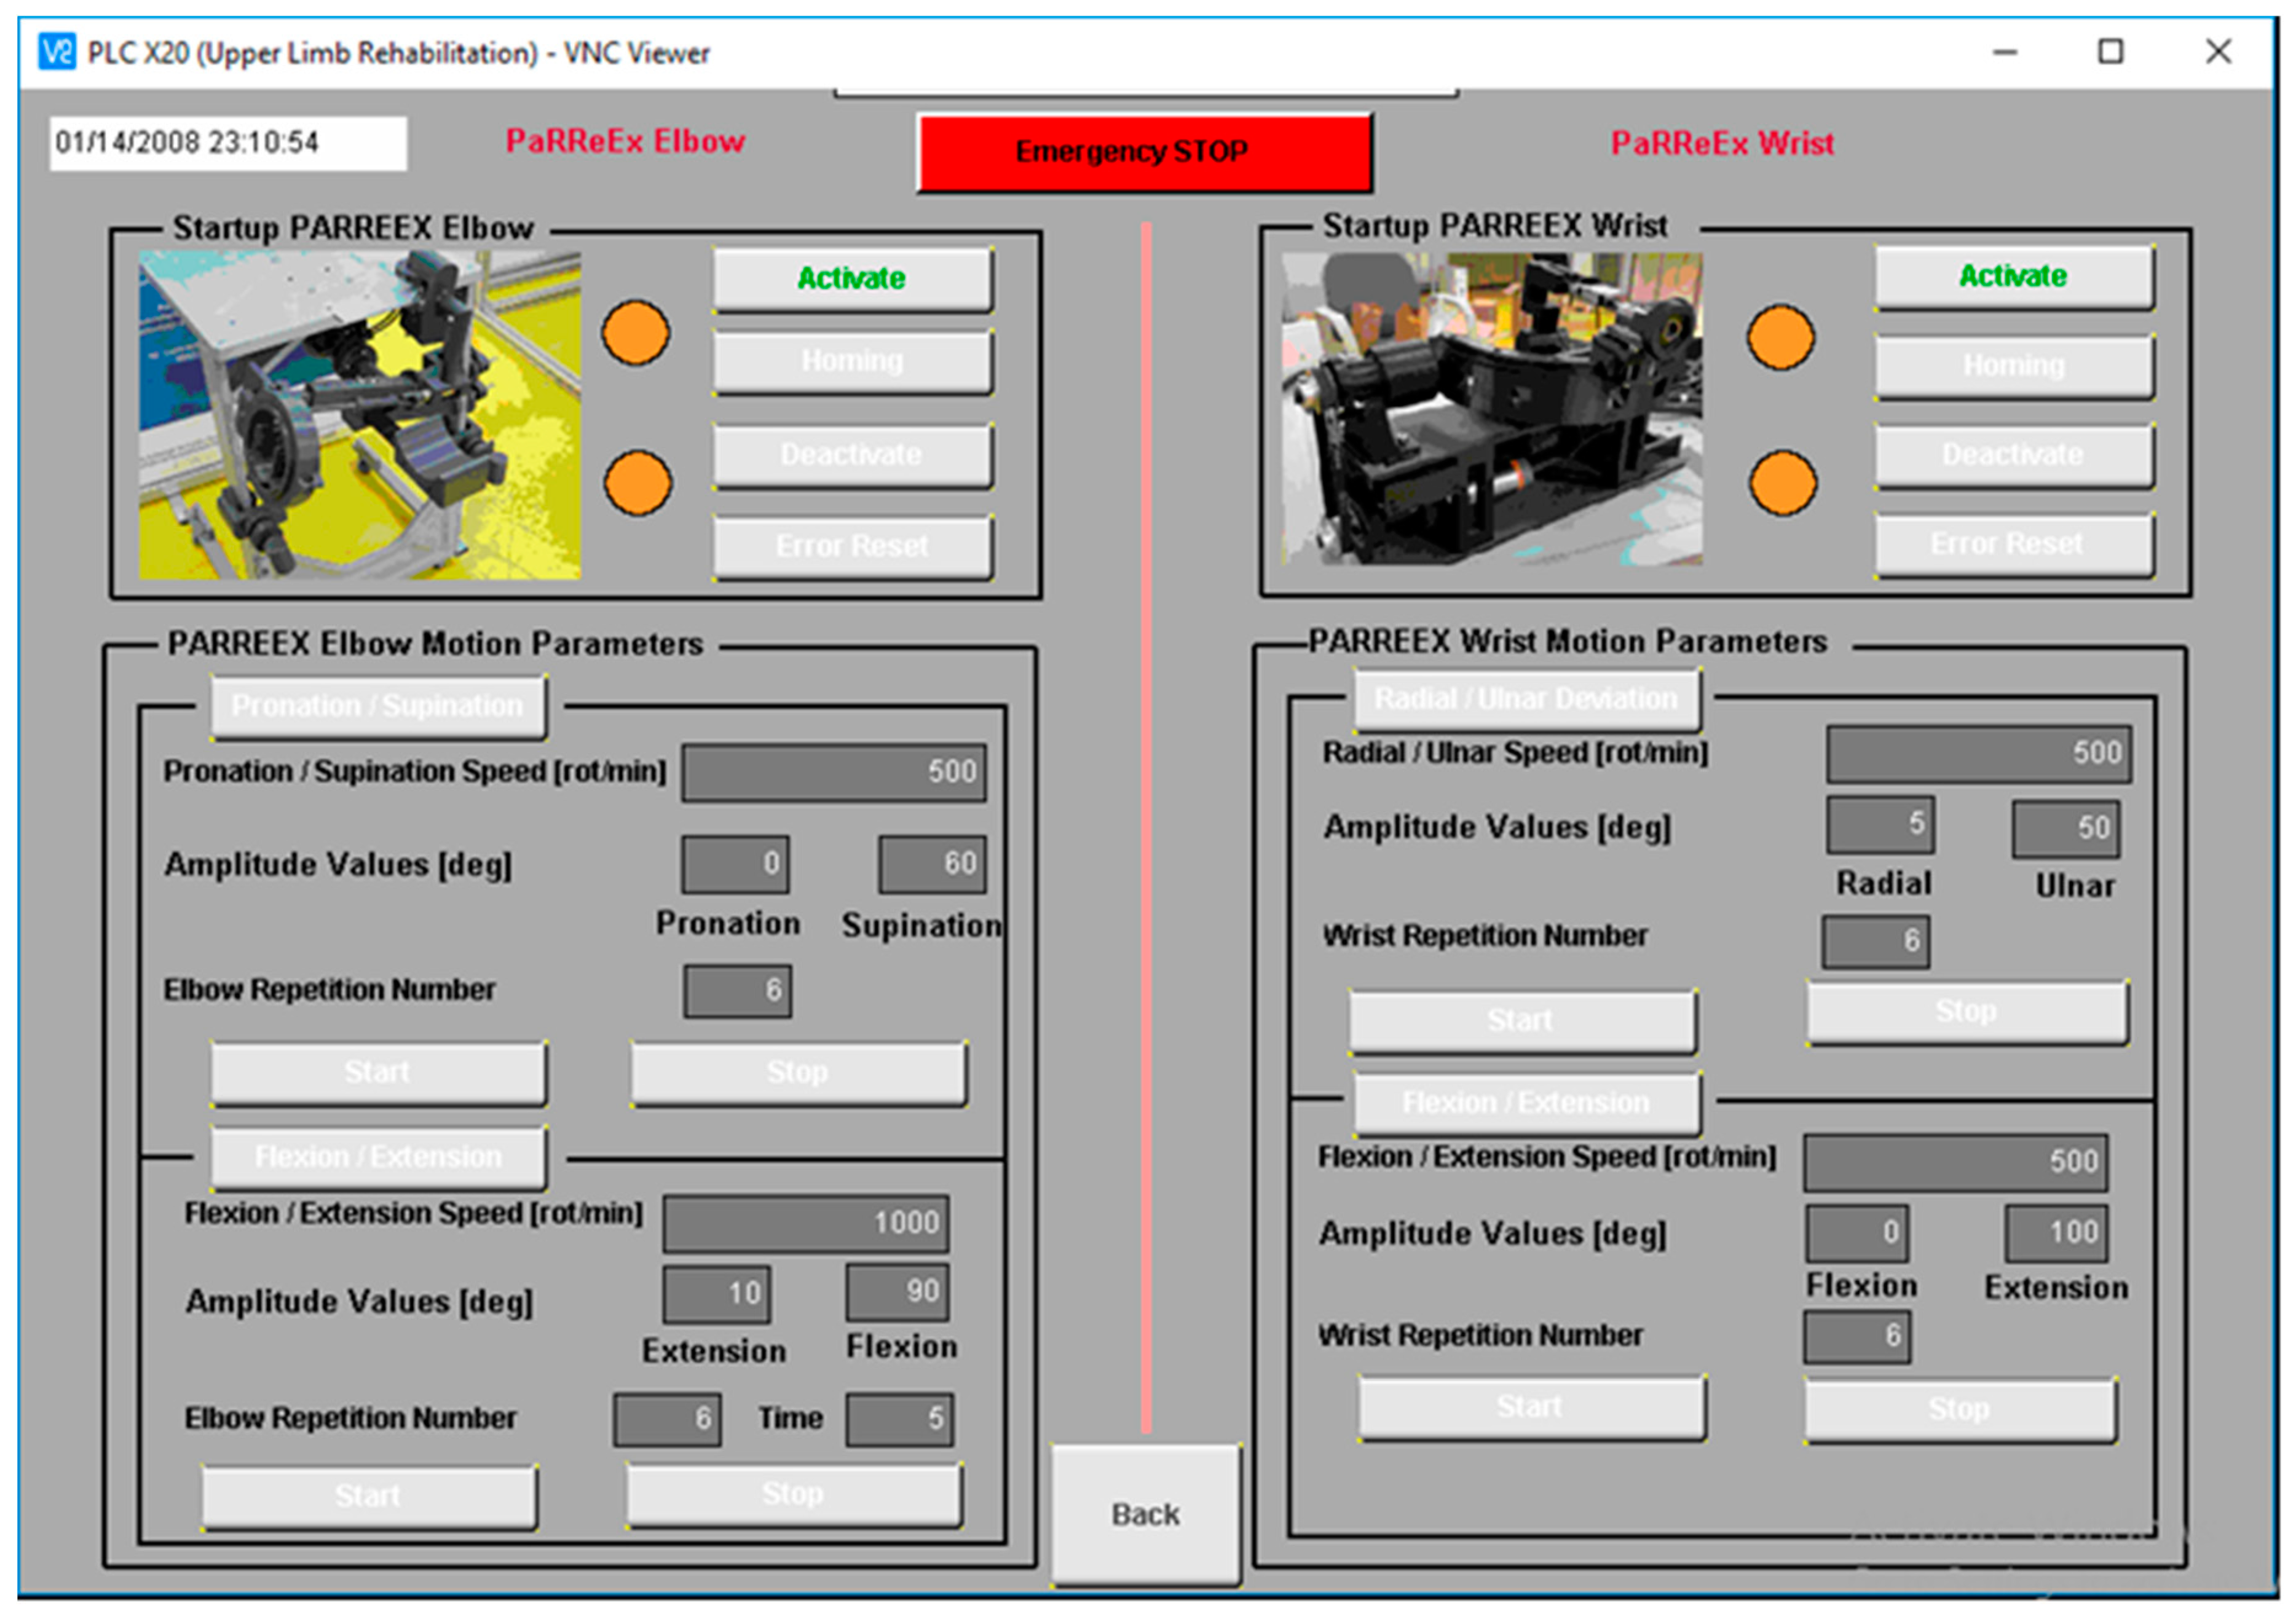Click the PARREEX Wrist robot photo
Screen dimensions: 2296x1622
(1492, 409)
